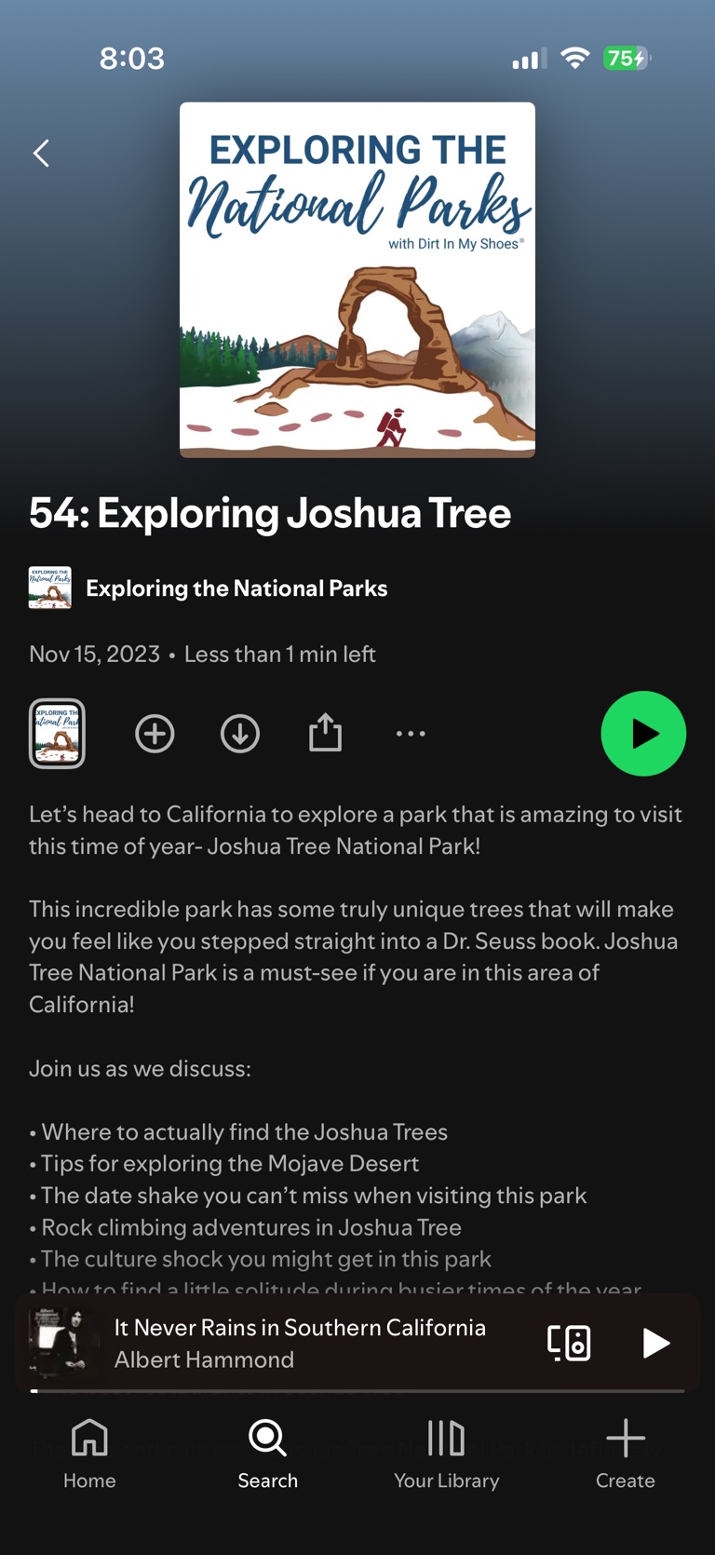Image resolution: width=715 pixels, height=1555 pixels.
Task: Download the Joshua Tree episode
Action: click(239, 734)
